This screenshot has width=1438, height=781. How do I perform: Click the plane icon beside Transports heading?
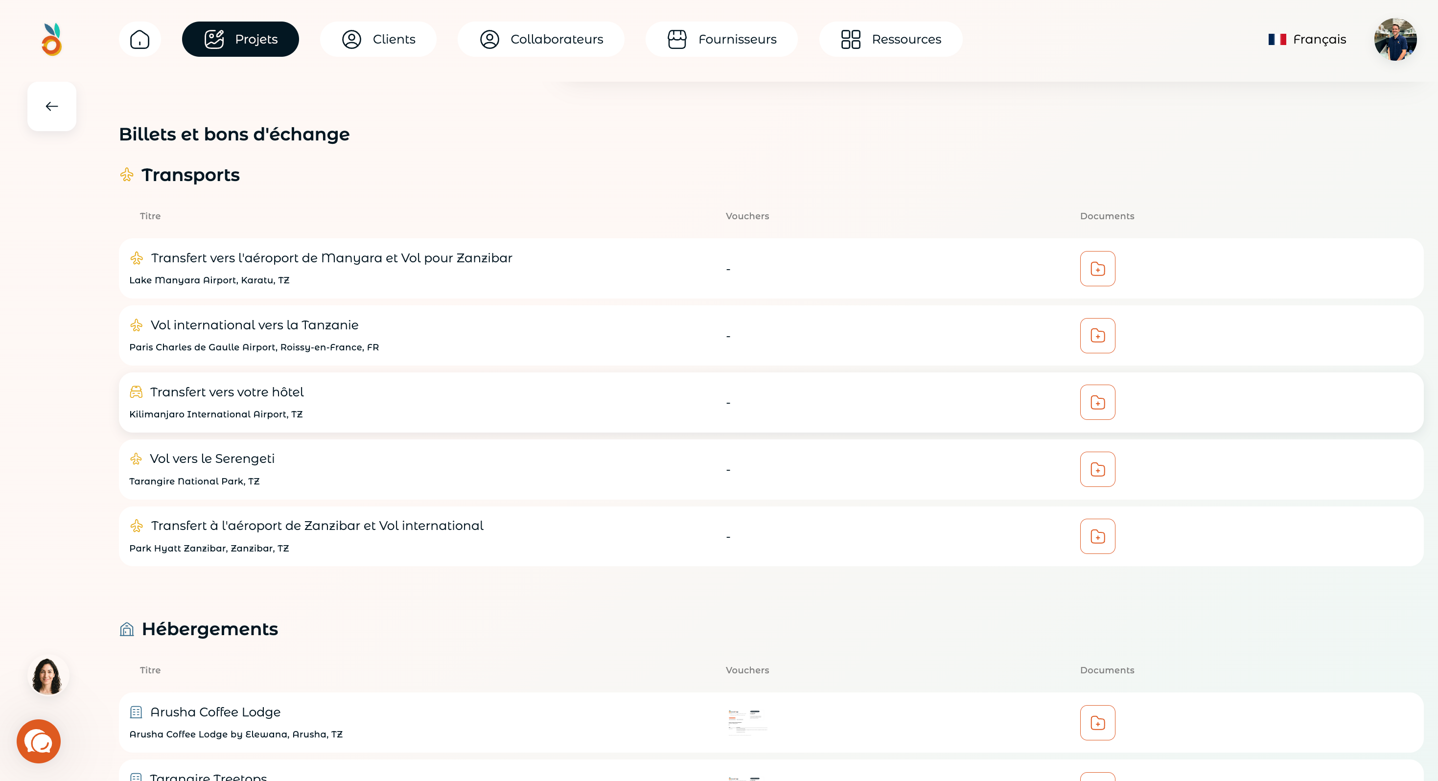[x=127, y=175]
